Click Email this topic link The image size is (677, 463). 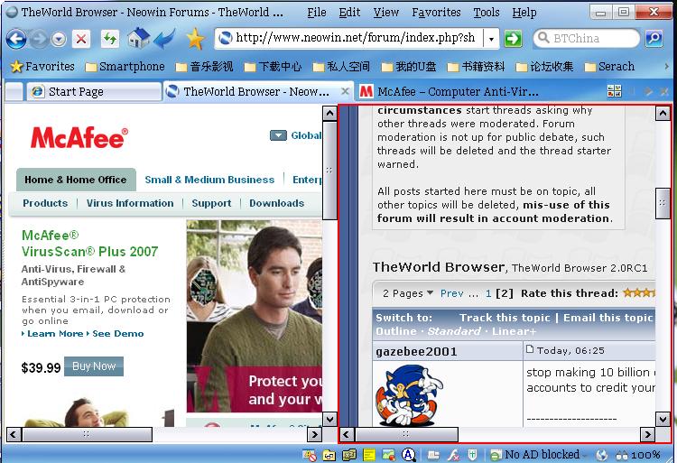[607, 318]
